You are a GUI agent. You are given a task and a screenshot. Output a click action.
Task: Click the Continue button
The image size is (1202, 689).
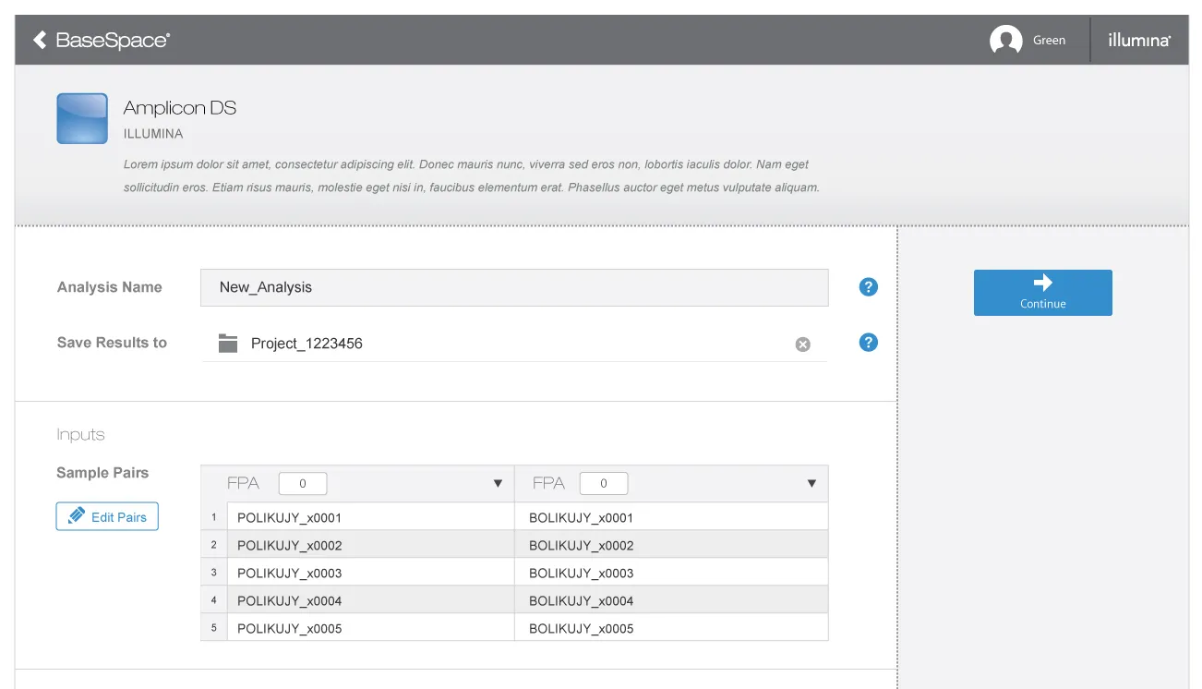click(1043, 293)
